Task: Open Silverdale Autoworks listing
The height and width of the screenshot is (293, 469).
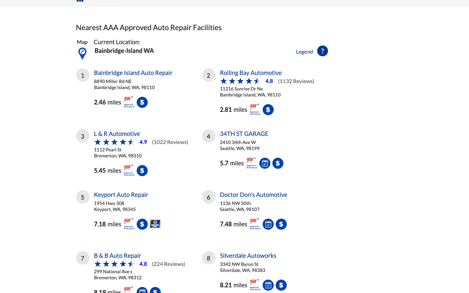Action: pyautogui.click(x=248, y=255)
